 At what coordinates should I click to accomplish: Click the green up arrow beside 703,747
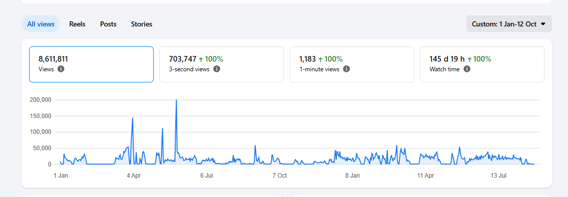coord(201,59)
